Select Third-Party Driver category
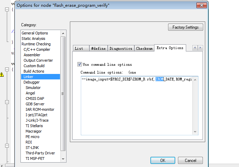Viewport: 239px width, 167px height. 40,153
